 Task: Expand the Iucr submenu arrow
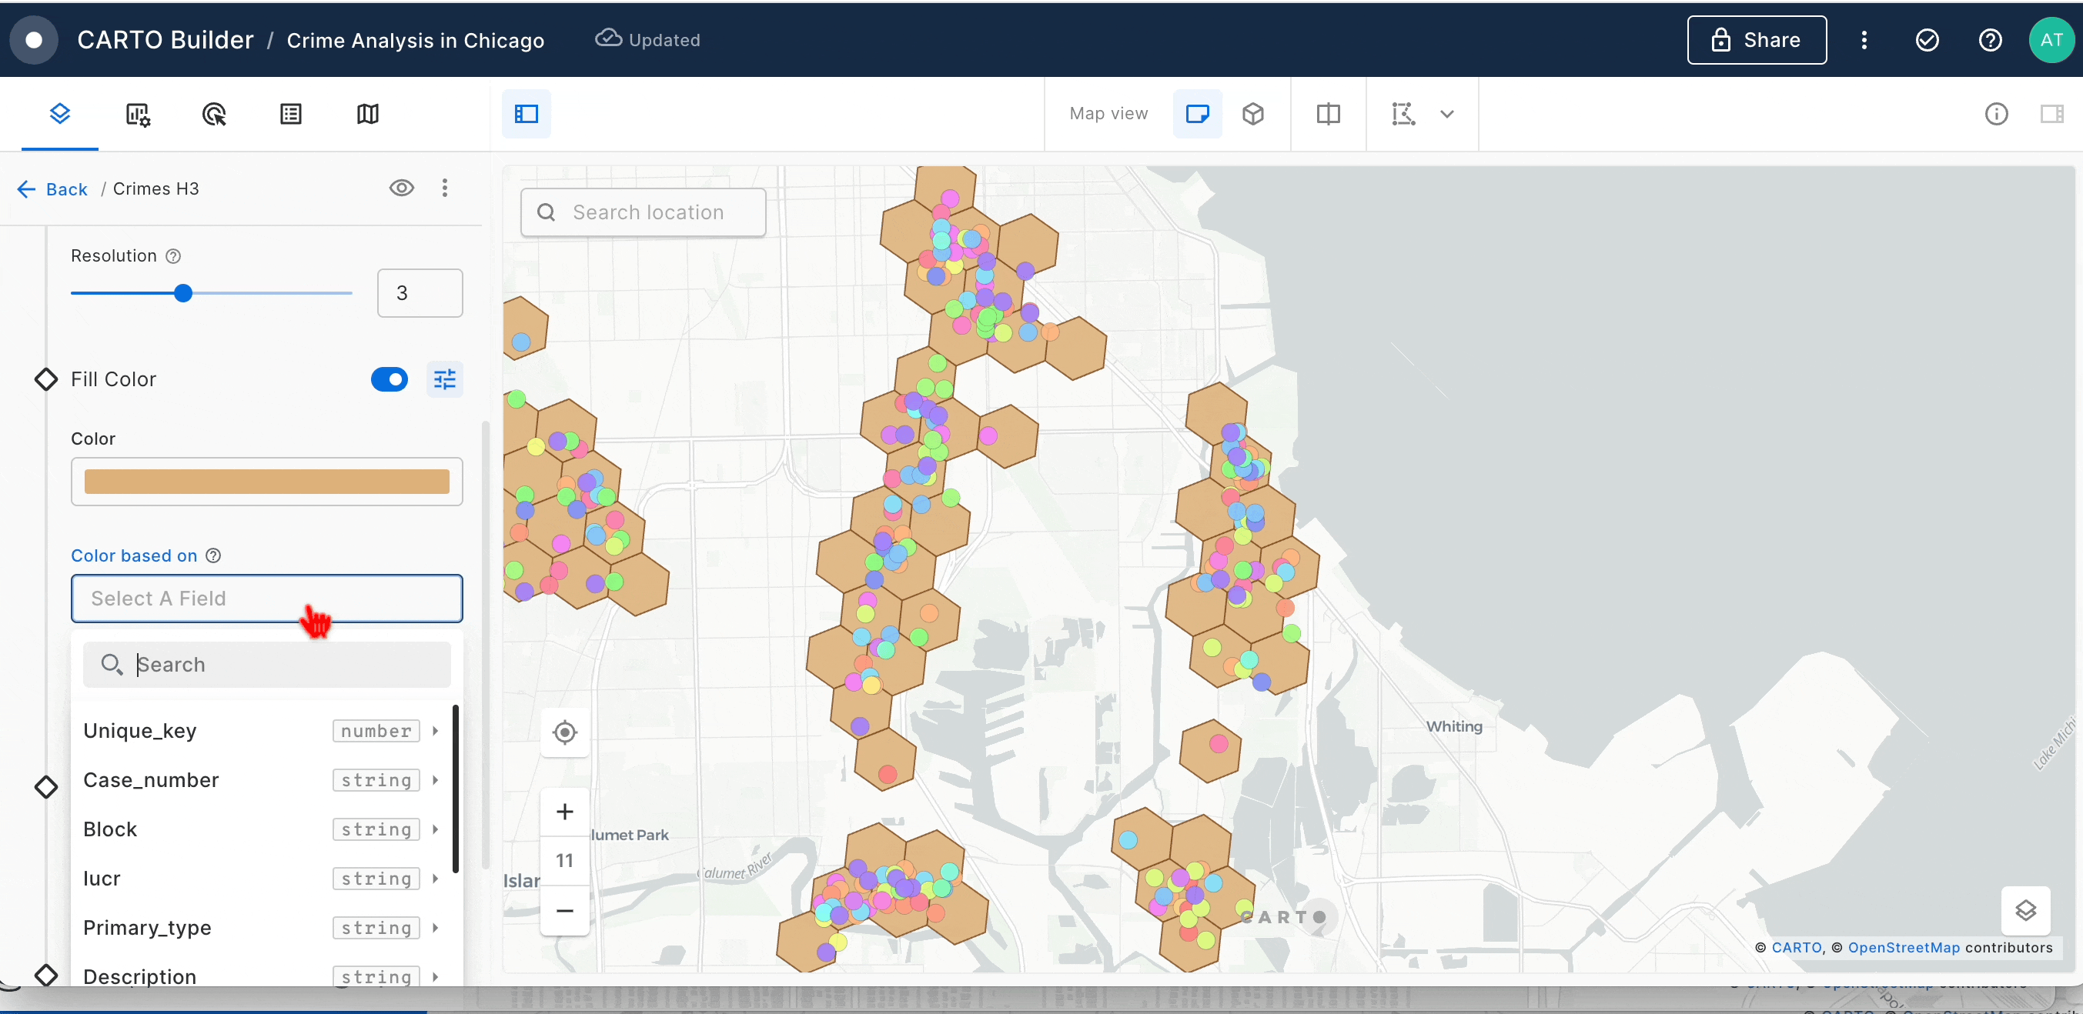pyautogui.click(x=435, y=879)
